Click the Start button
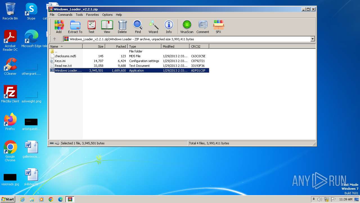 pos(8,199)
